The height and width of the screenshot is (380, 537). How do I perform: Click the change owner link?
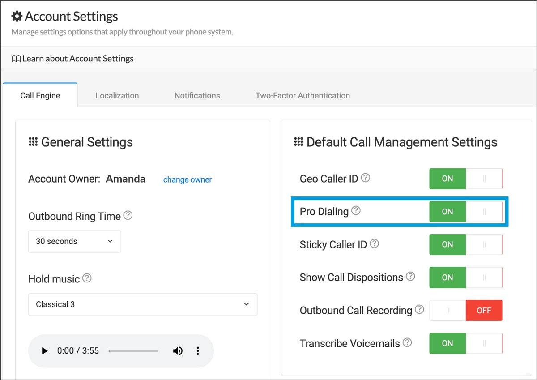click(x=188, y=179)
